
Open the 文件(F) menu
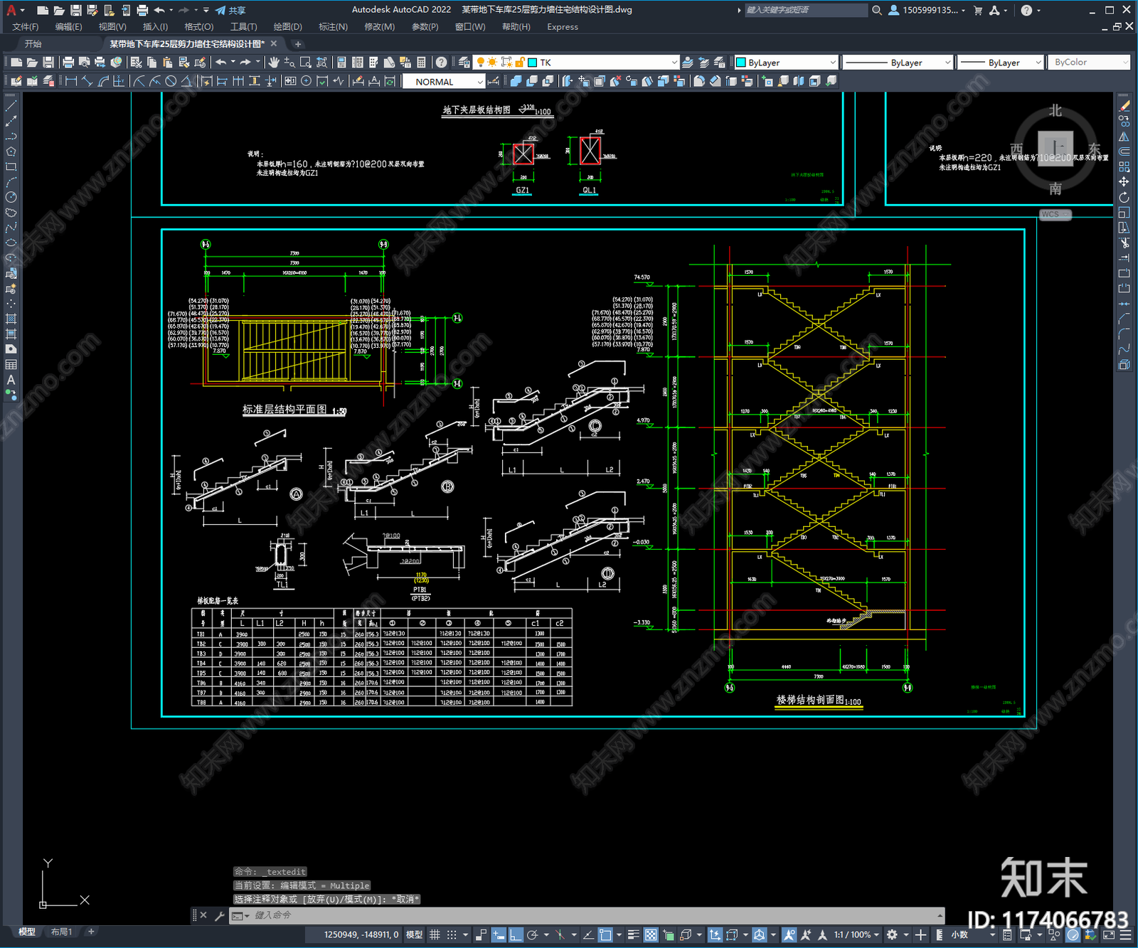26,27
